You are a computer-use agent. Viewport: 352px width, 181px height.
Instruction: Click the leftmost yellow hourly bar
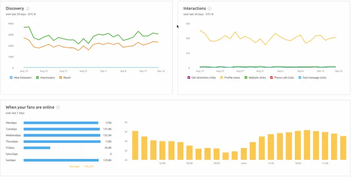[x=135, y=146]
